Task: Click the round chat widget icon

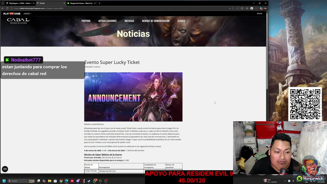Action: (x=5, y=169)
